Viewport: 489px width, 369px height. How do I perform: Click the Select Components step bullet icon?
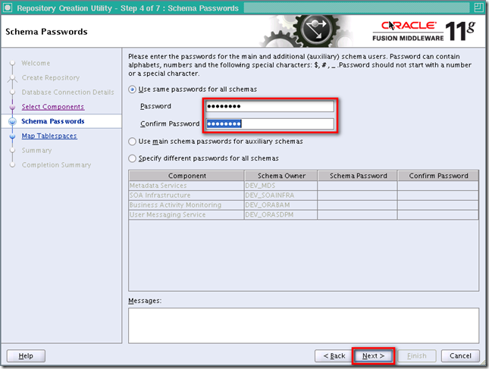point(12,107)
